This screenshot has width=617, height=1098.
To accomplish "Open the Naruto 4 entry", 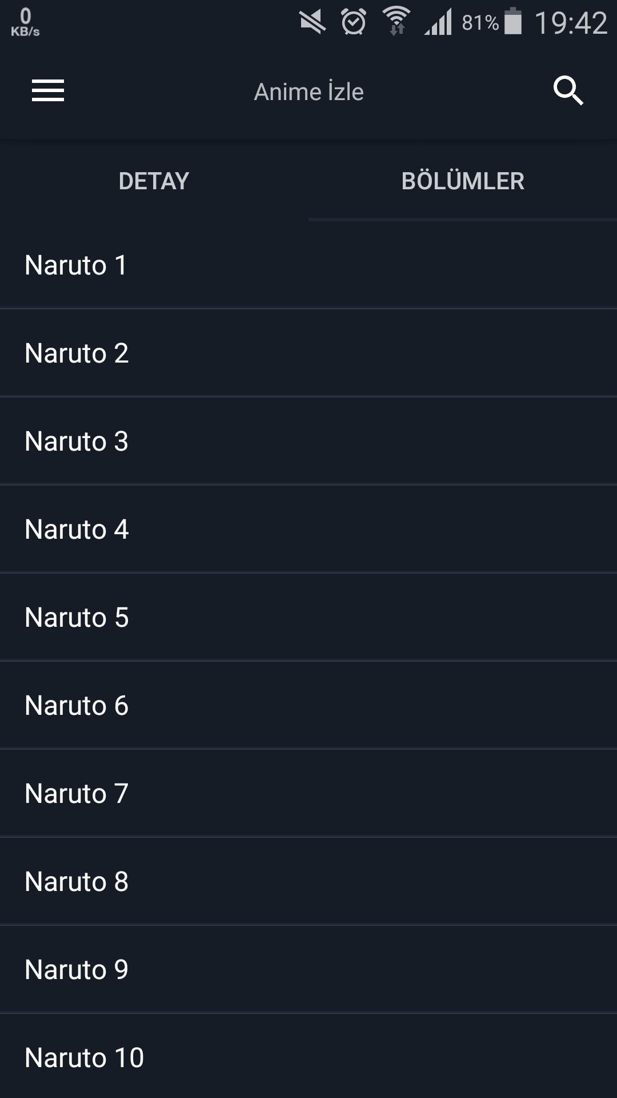I will [x=308, y=530].
